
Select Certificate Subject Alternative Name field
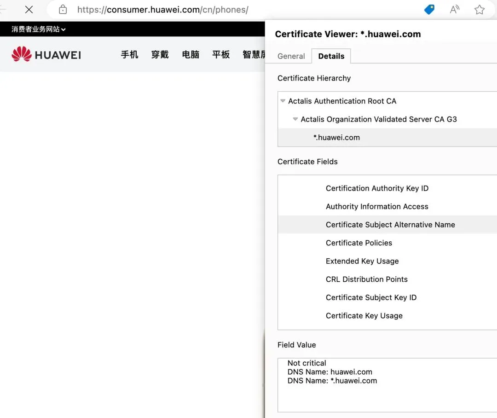[387, 225]
